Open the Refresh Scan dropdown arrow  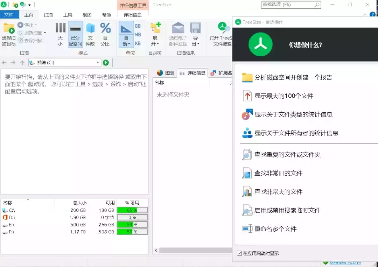pos(45,33)
